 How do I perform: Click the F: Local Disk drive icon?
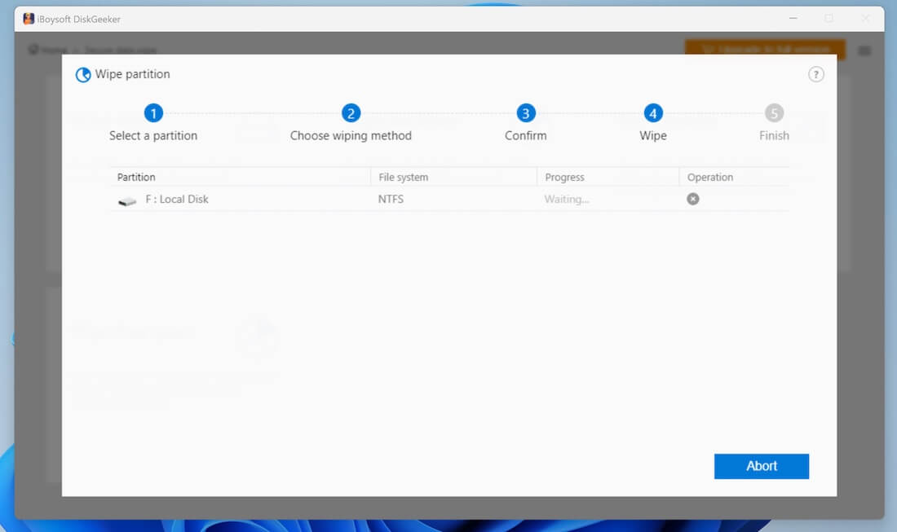coord(127,200)
